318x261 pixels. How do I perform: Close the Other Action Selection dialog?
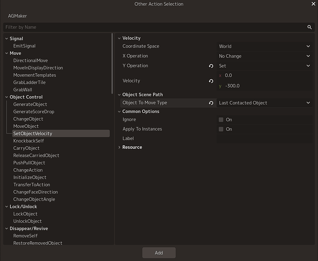click(x=313, y=4)
